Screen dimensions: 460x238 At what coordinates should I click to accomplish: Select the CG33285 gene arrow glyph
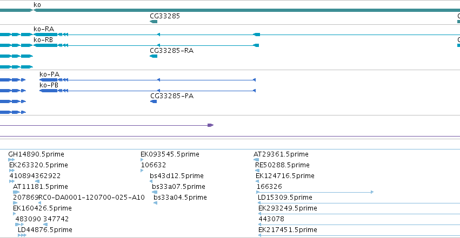[x=154, y=22]
